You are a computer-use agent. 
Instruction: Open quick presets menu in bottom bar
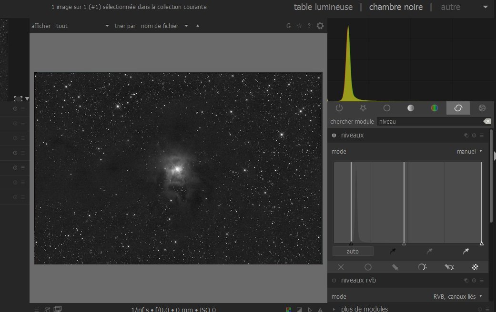(x=37, y=310)
